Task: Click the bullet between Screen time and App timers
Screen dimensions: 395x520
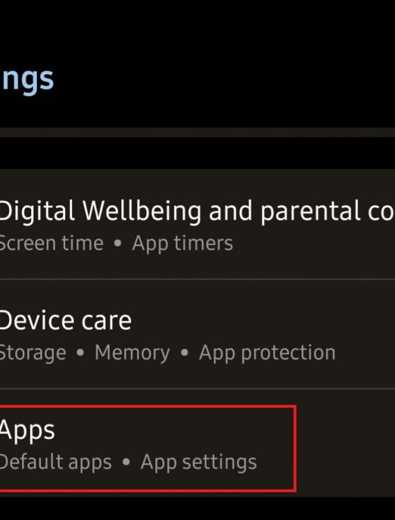Action: [x=118, y=243]
